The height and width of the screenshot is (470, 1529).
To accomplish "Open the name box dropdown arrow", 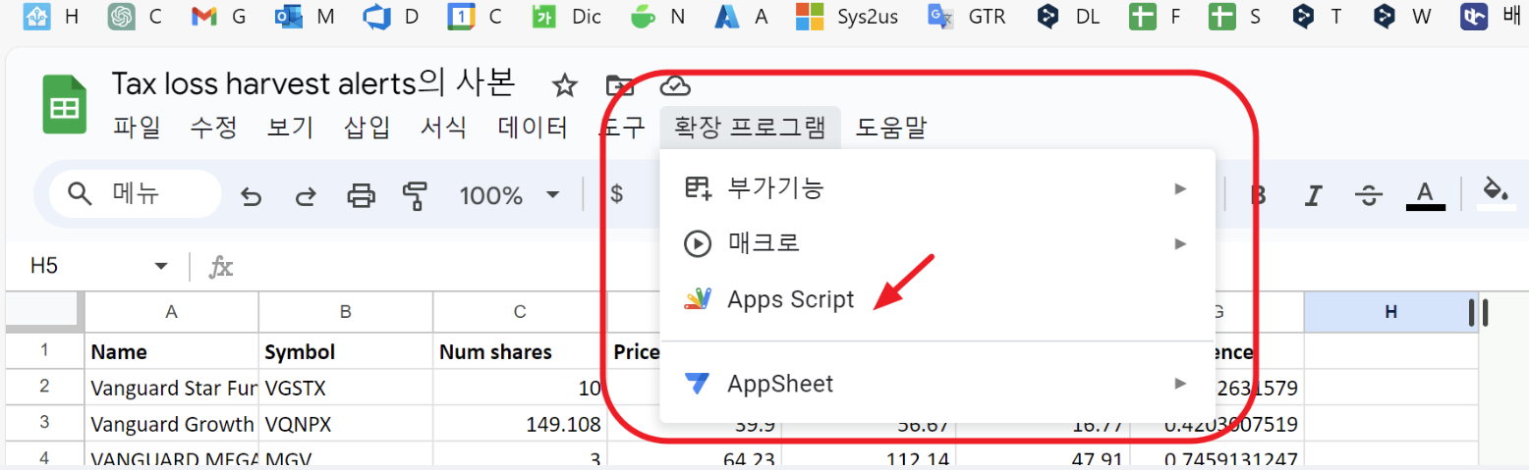I will point(161,267).
